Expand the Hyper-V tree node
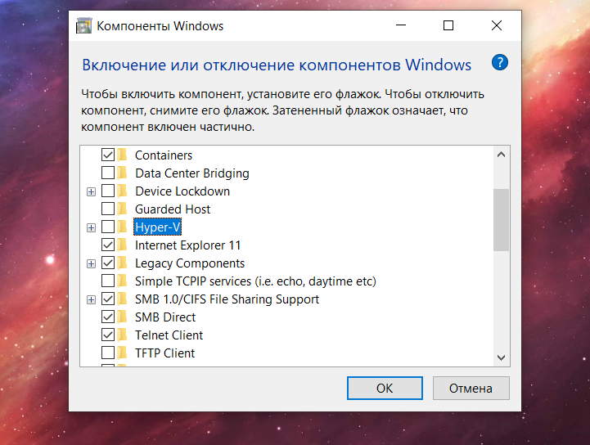The height and width of the screenshot is (445, 590). click(x=91, y=227)
